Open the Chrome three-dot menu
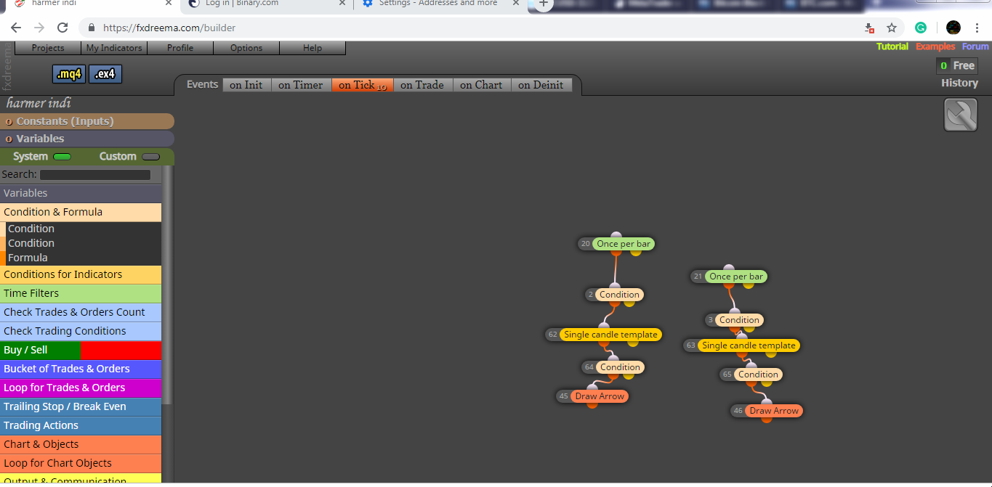This screenshot has height=487, width=992. pos(977,28)
